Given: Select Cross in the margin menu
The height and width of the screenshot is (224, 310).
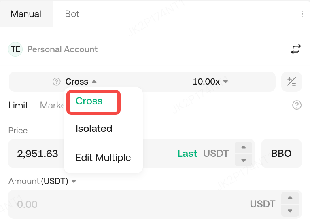Looking at the screenshot, I should pyautogui.click(x=89, y=101).
